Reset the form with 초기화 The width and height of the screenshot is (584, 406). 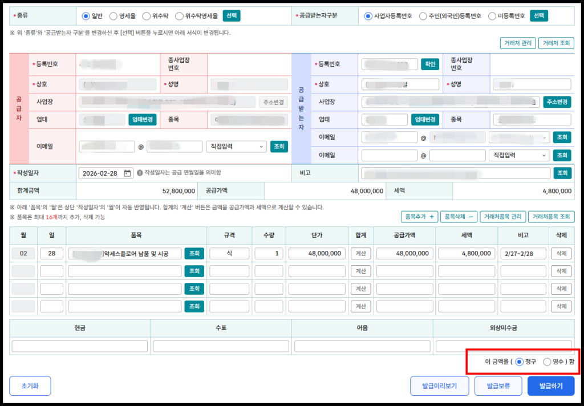(30, 386)
